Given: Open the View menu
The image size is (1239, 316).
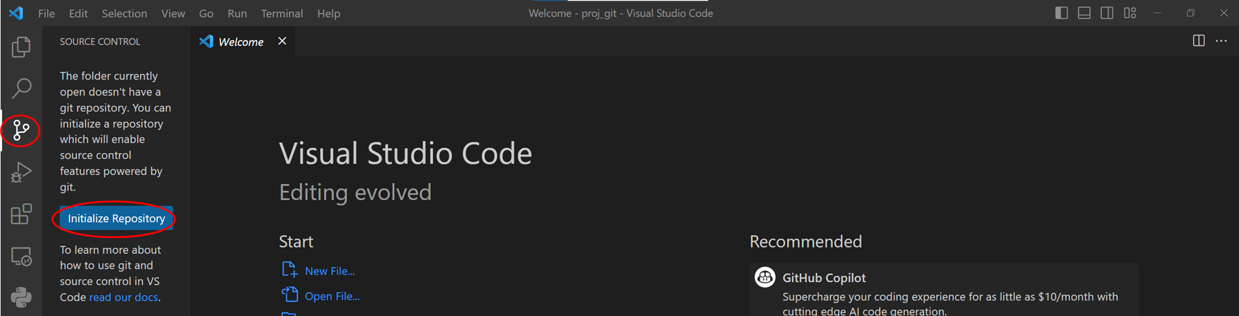Looking at the screenshot, I should pyautogui.click(x=173, y=13).
